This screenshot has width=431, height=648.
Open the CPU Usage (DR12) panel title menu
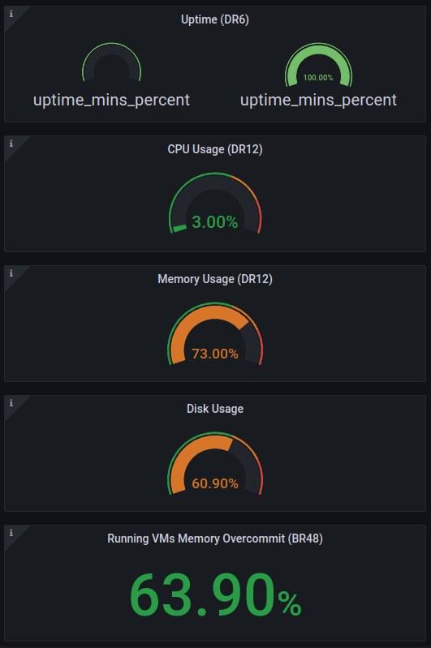click(x=215, y=149)
